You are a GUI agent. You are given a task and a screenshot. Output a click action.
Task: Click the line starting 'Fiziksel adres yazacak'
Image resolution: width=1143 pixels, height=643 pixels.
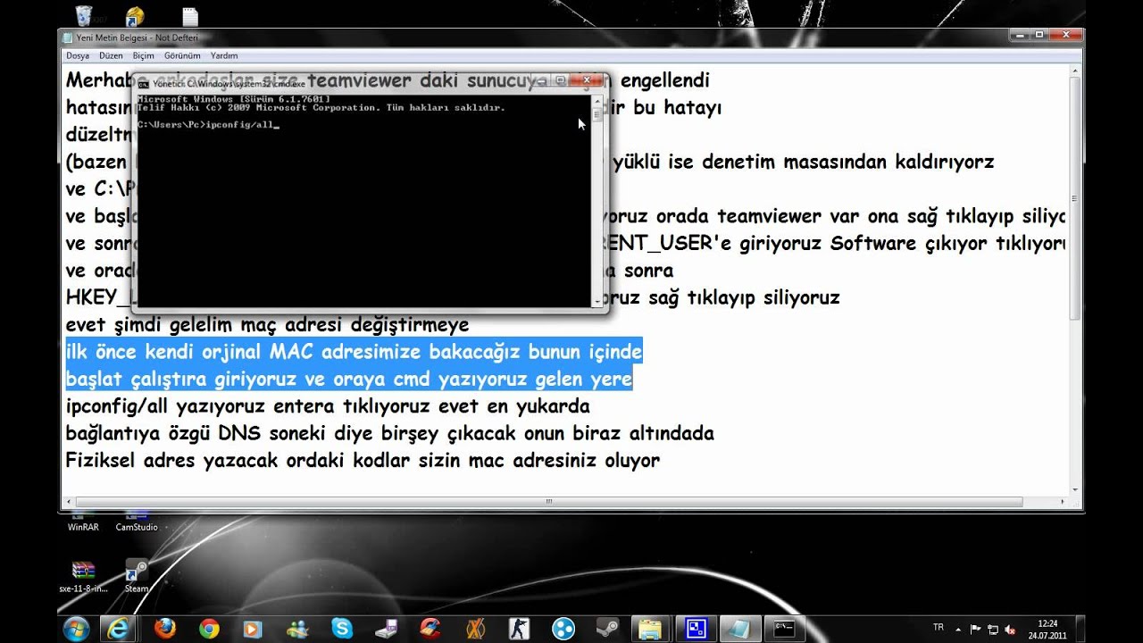[363, 462]
